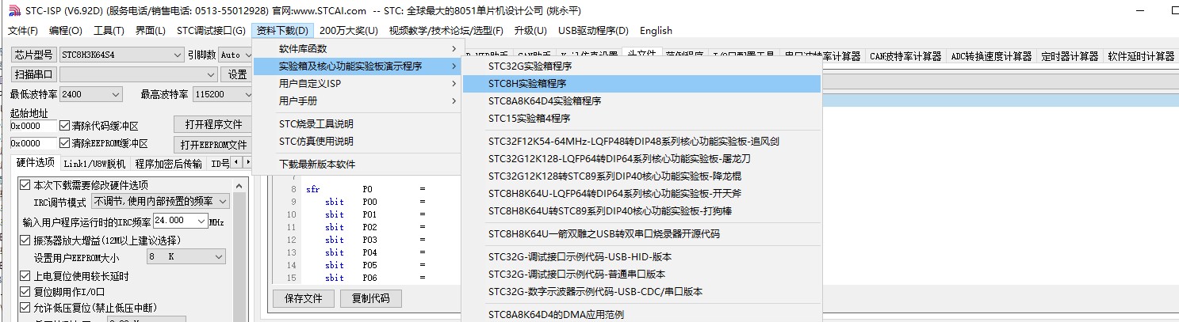Choose the 降龙棍 core board demo entry
The height and width of the screenshot is (322, 1179).
[642, 176]
